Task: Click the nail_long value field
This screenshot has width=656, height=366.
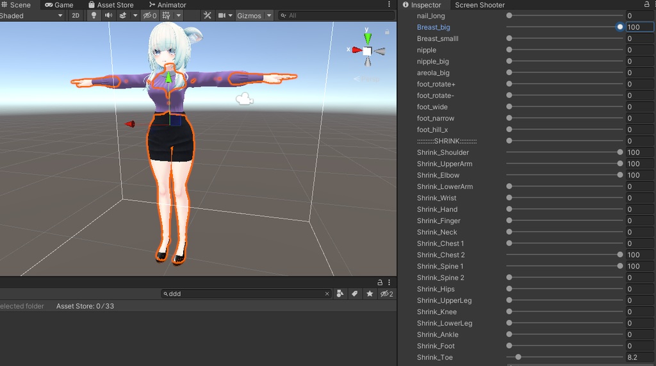Action: 640,15
